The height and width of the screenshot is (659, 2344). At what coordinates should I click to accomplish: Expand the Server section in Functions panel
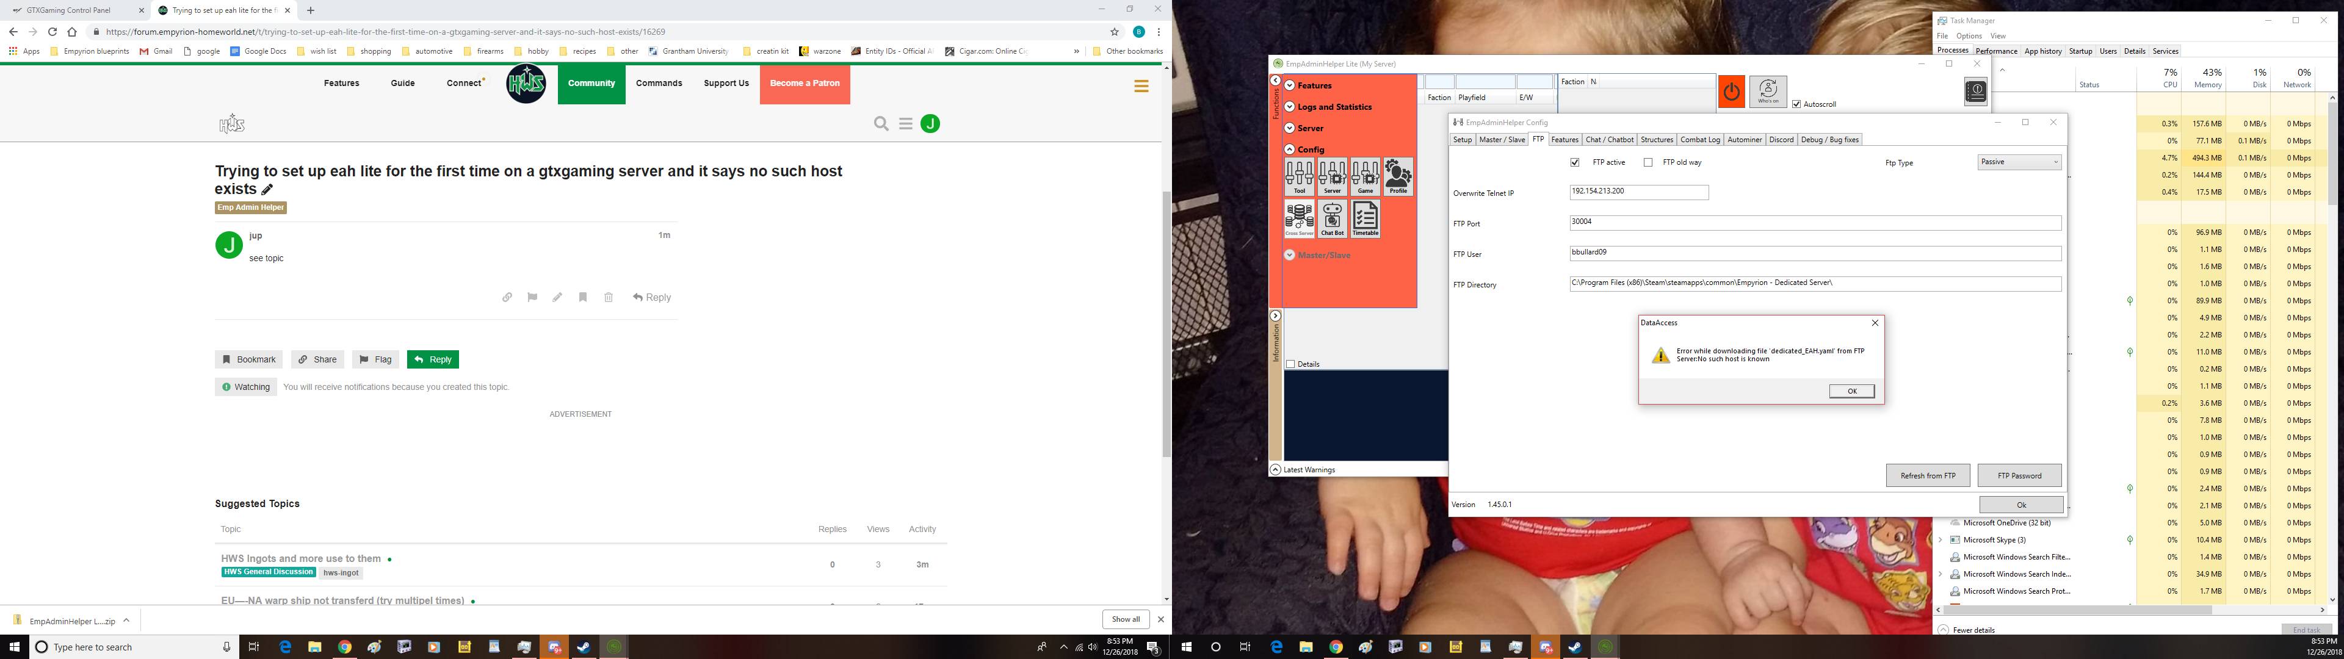click(x=1289, y=128)
